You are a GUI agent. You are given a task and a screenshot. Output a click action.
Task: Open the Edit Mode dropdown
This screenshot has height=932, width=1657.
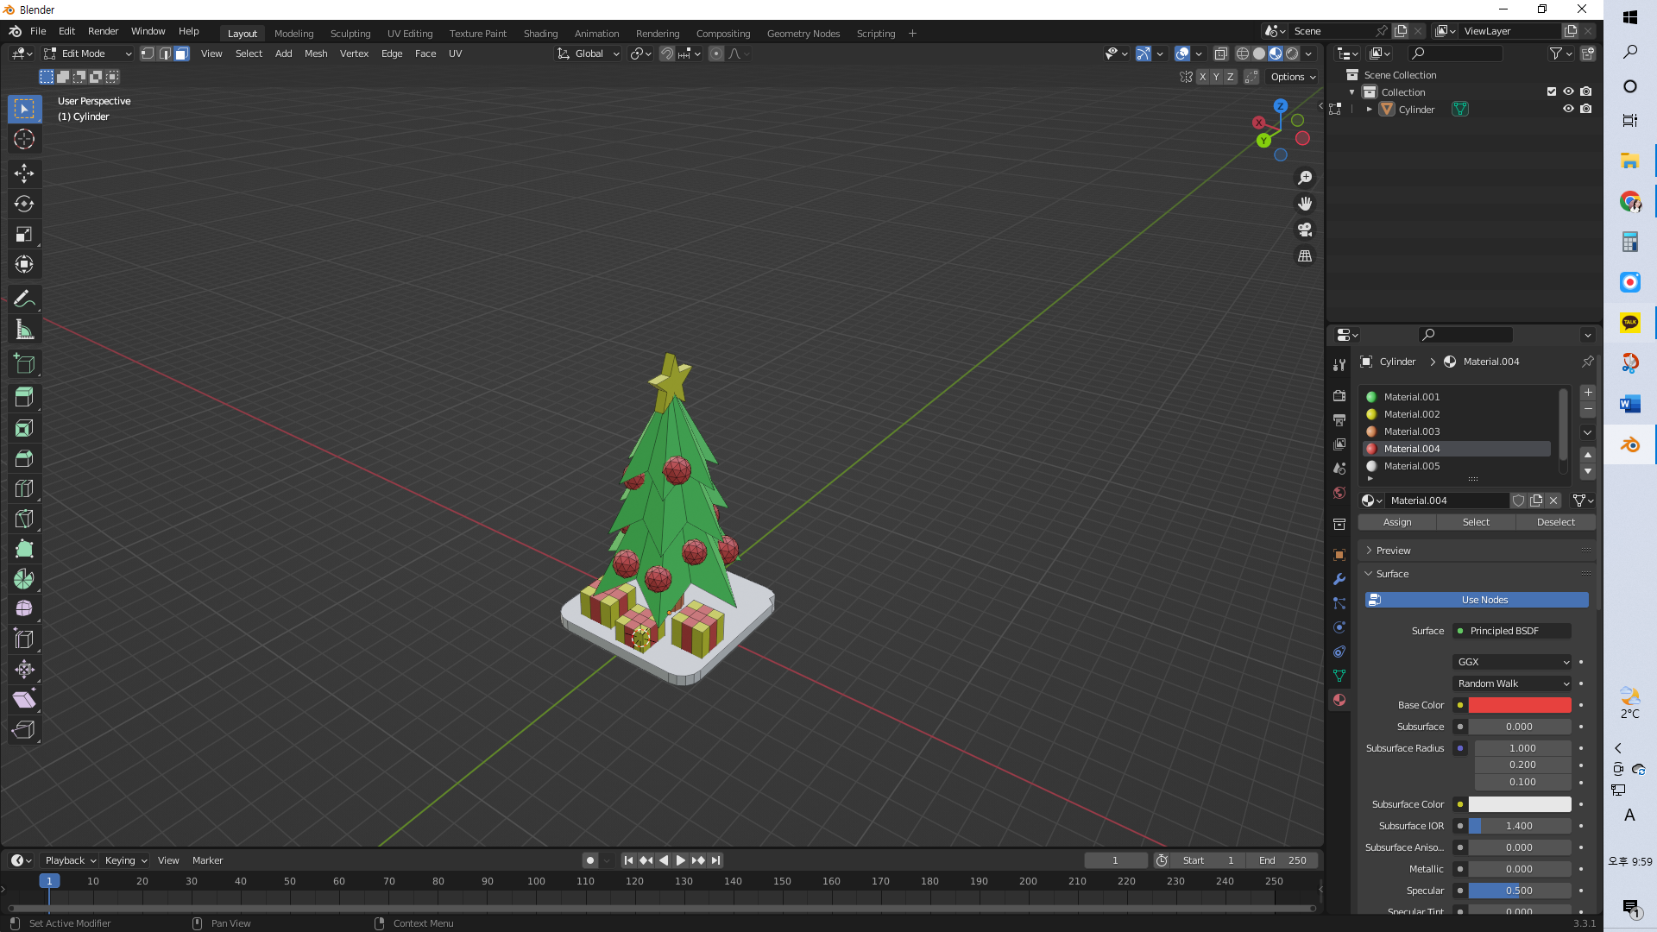pos(88,54)
